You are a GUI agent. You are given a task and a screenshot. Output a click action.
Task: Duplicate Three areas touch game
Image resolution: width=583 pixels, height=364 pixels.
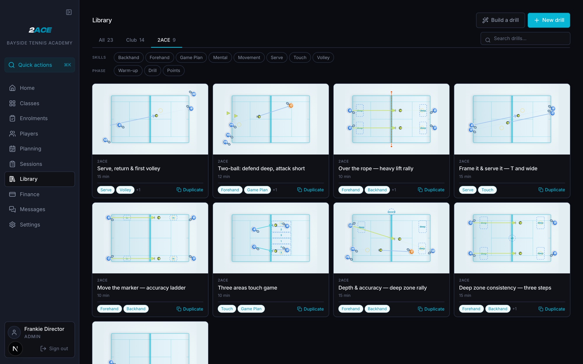tap(310, 309)
